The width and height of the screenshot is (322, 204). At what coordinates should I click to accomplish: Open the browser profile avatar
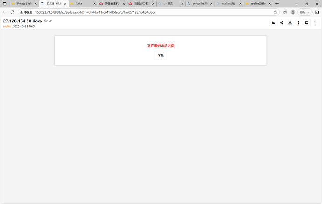[x=293, y=12]
